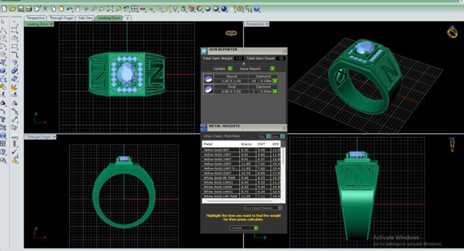Select the White Gold 10KW row
Viewport: 464px width, 251px height.
tap(241, 187)
